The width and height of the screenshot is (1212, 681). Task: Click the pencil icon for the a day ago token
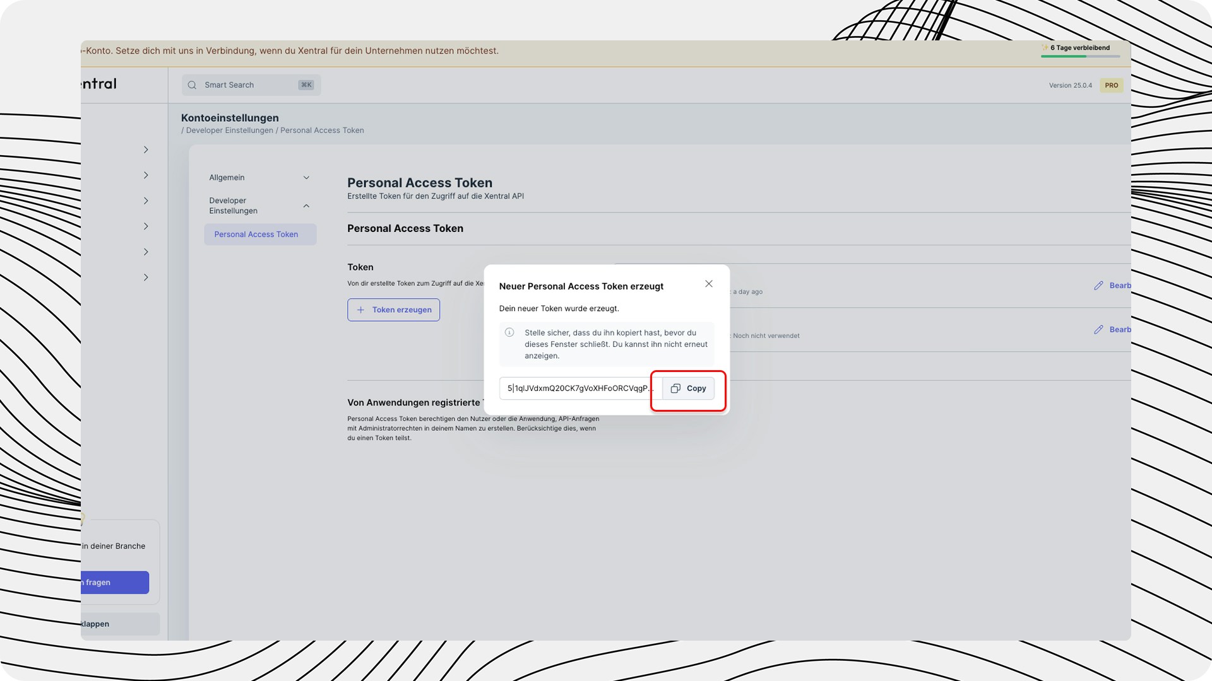(1098, 286)
